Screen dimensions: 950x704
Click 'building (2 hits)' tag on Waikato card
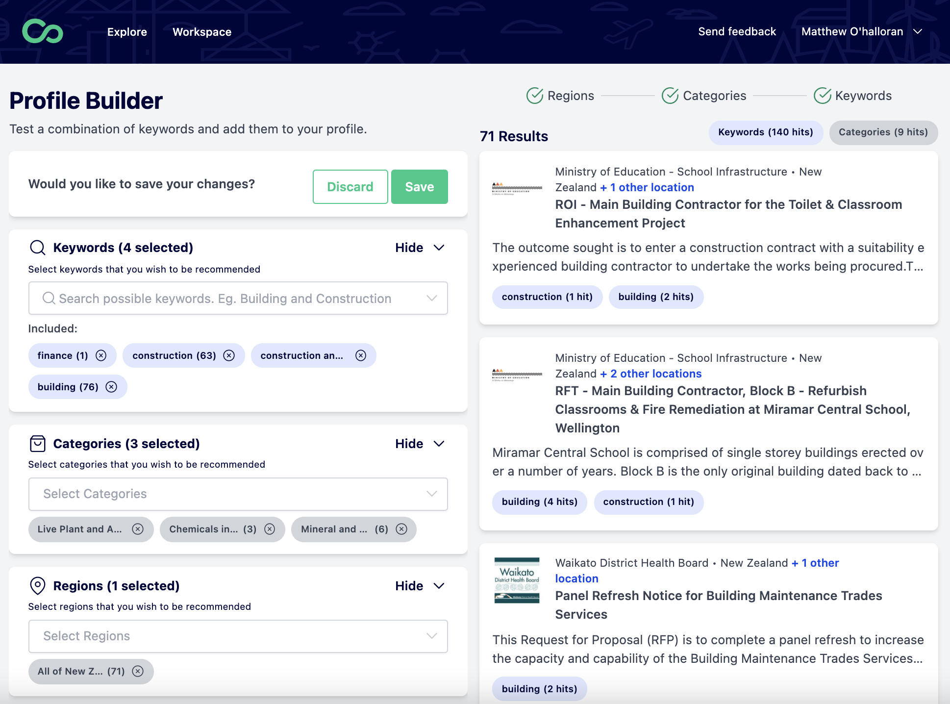(x=539, y=689)
